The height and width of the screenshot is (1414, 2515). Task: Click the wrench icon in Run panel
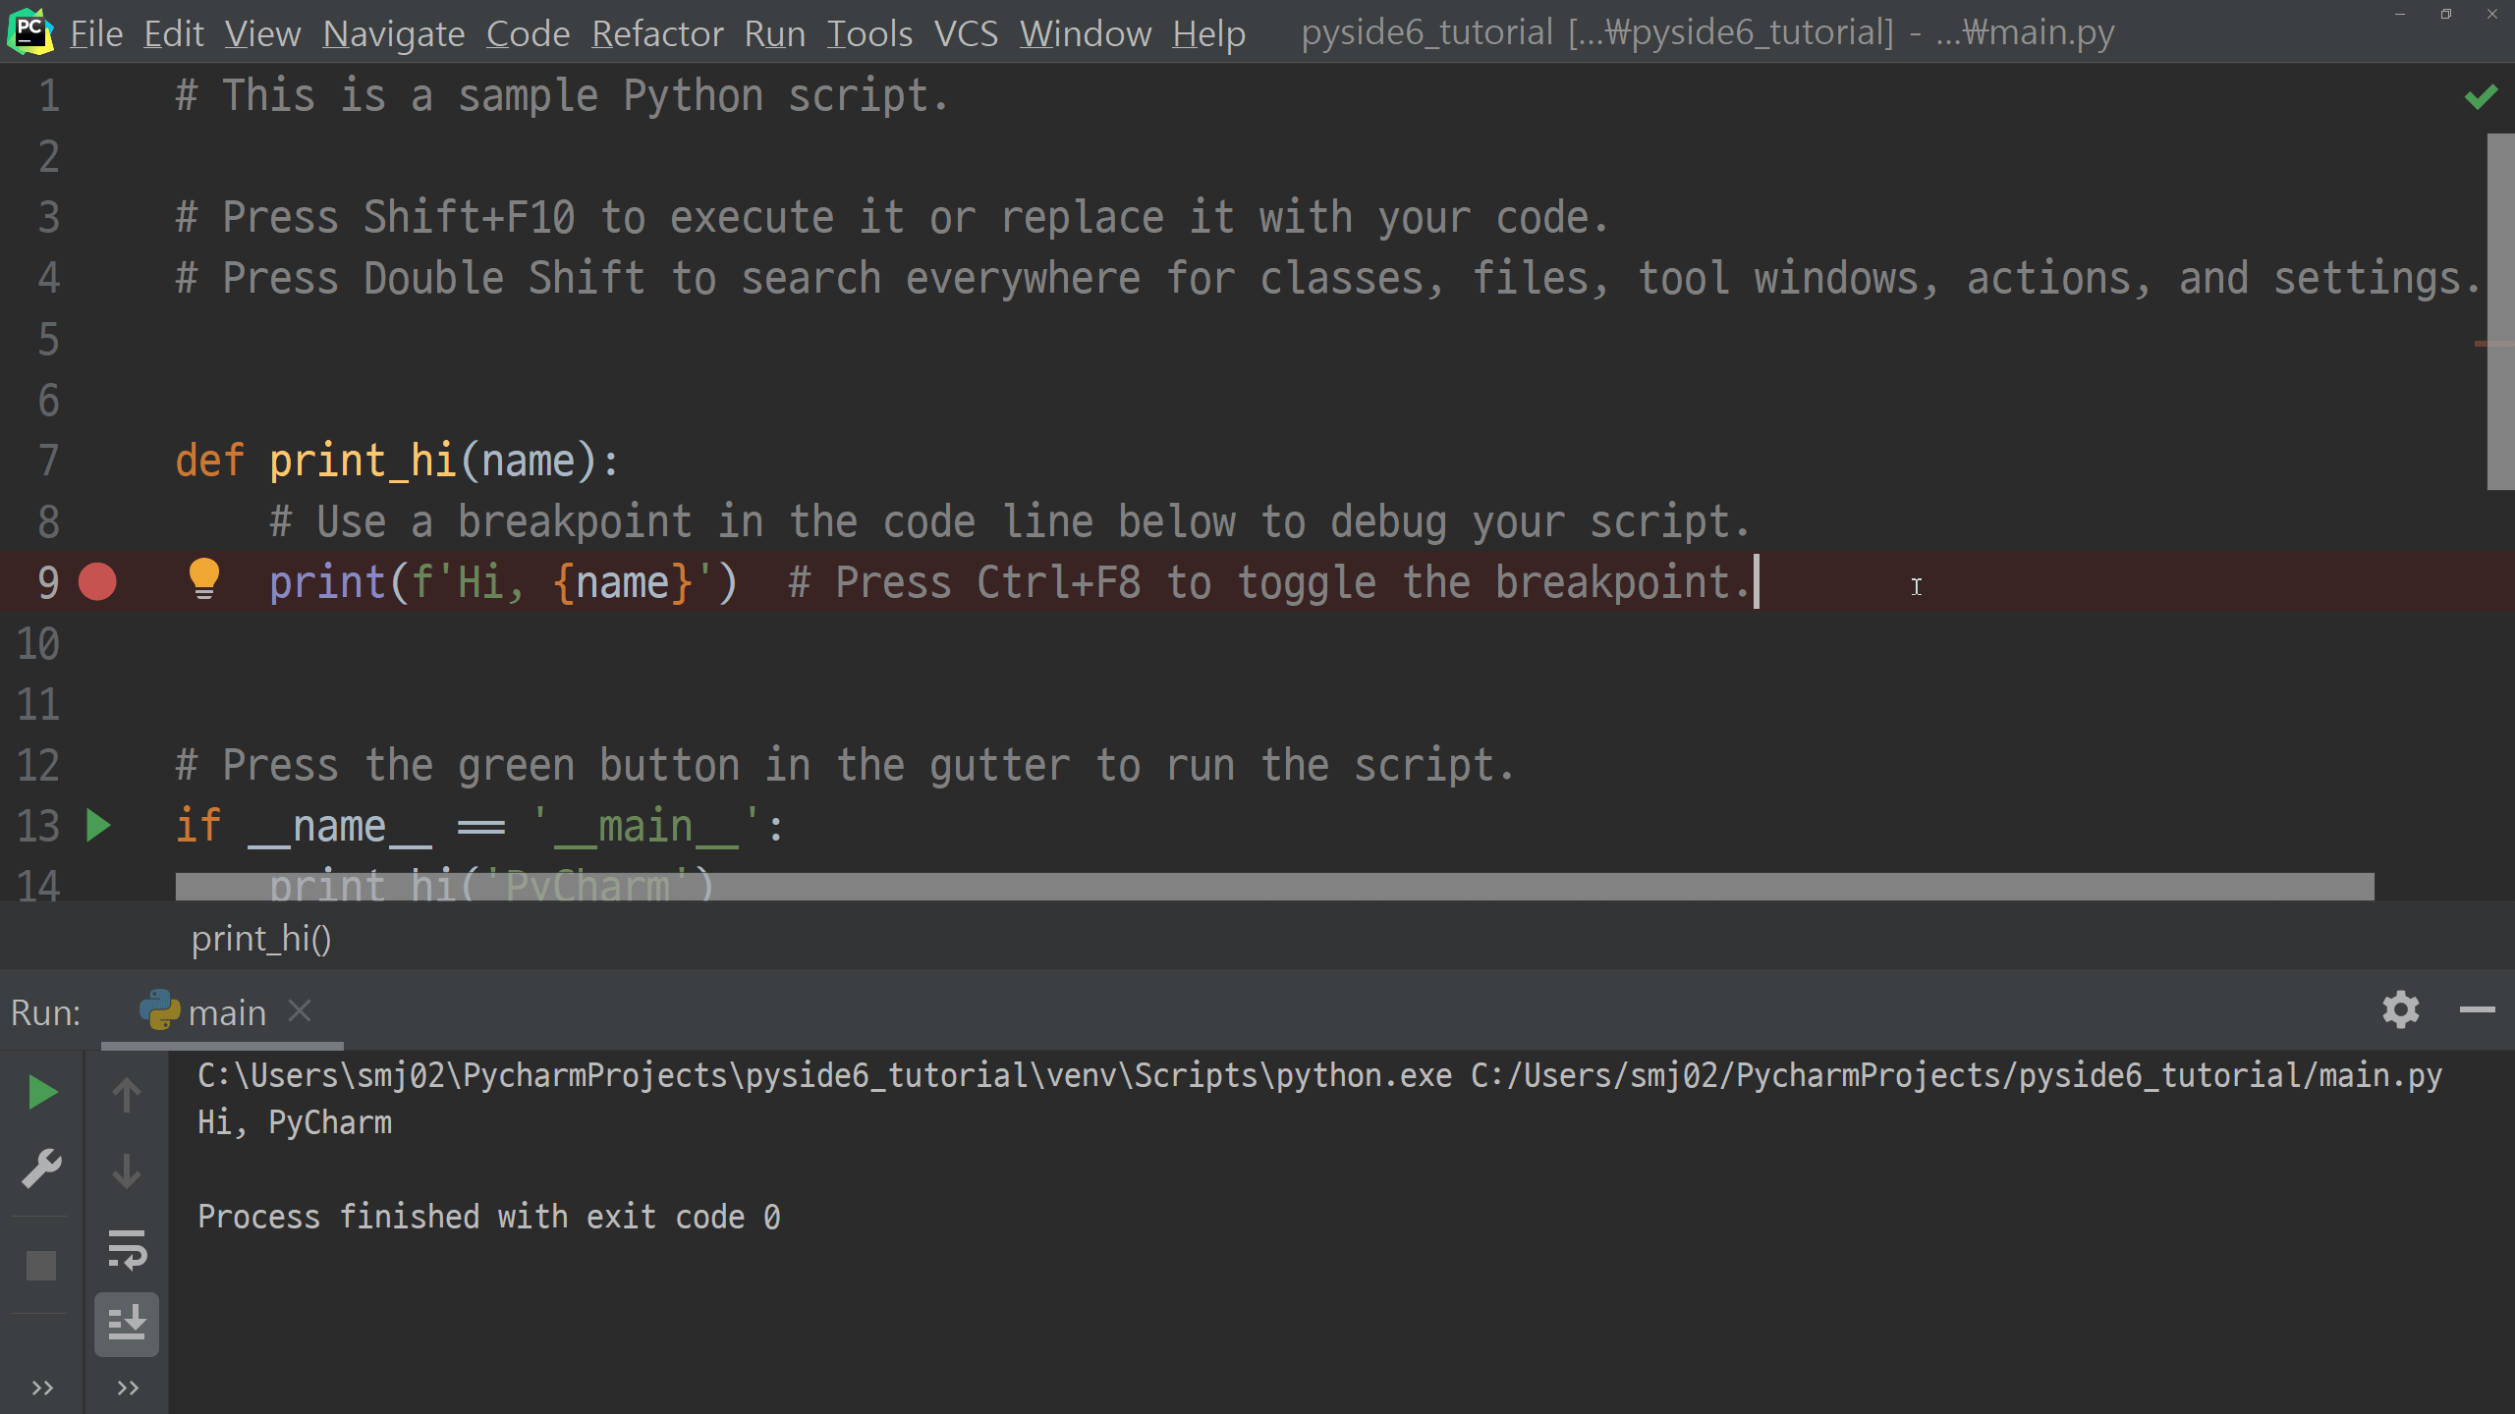pos(41,1169)
